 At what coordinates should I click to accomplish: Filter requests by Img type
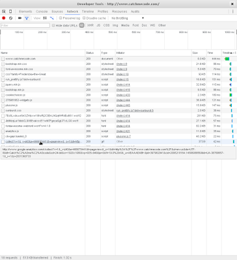[115, 25]
